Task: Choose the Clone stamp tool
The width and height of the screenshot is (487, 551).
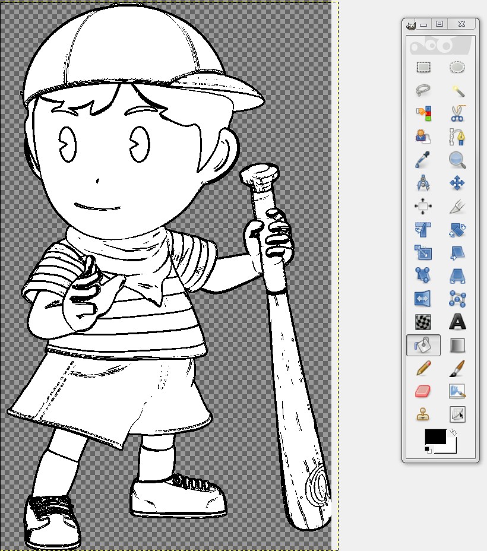Action: [x=423, y=414]
